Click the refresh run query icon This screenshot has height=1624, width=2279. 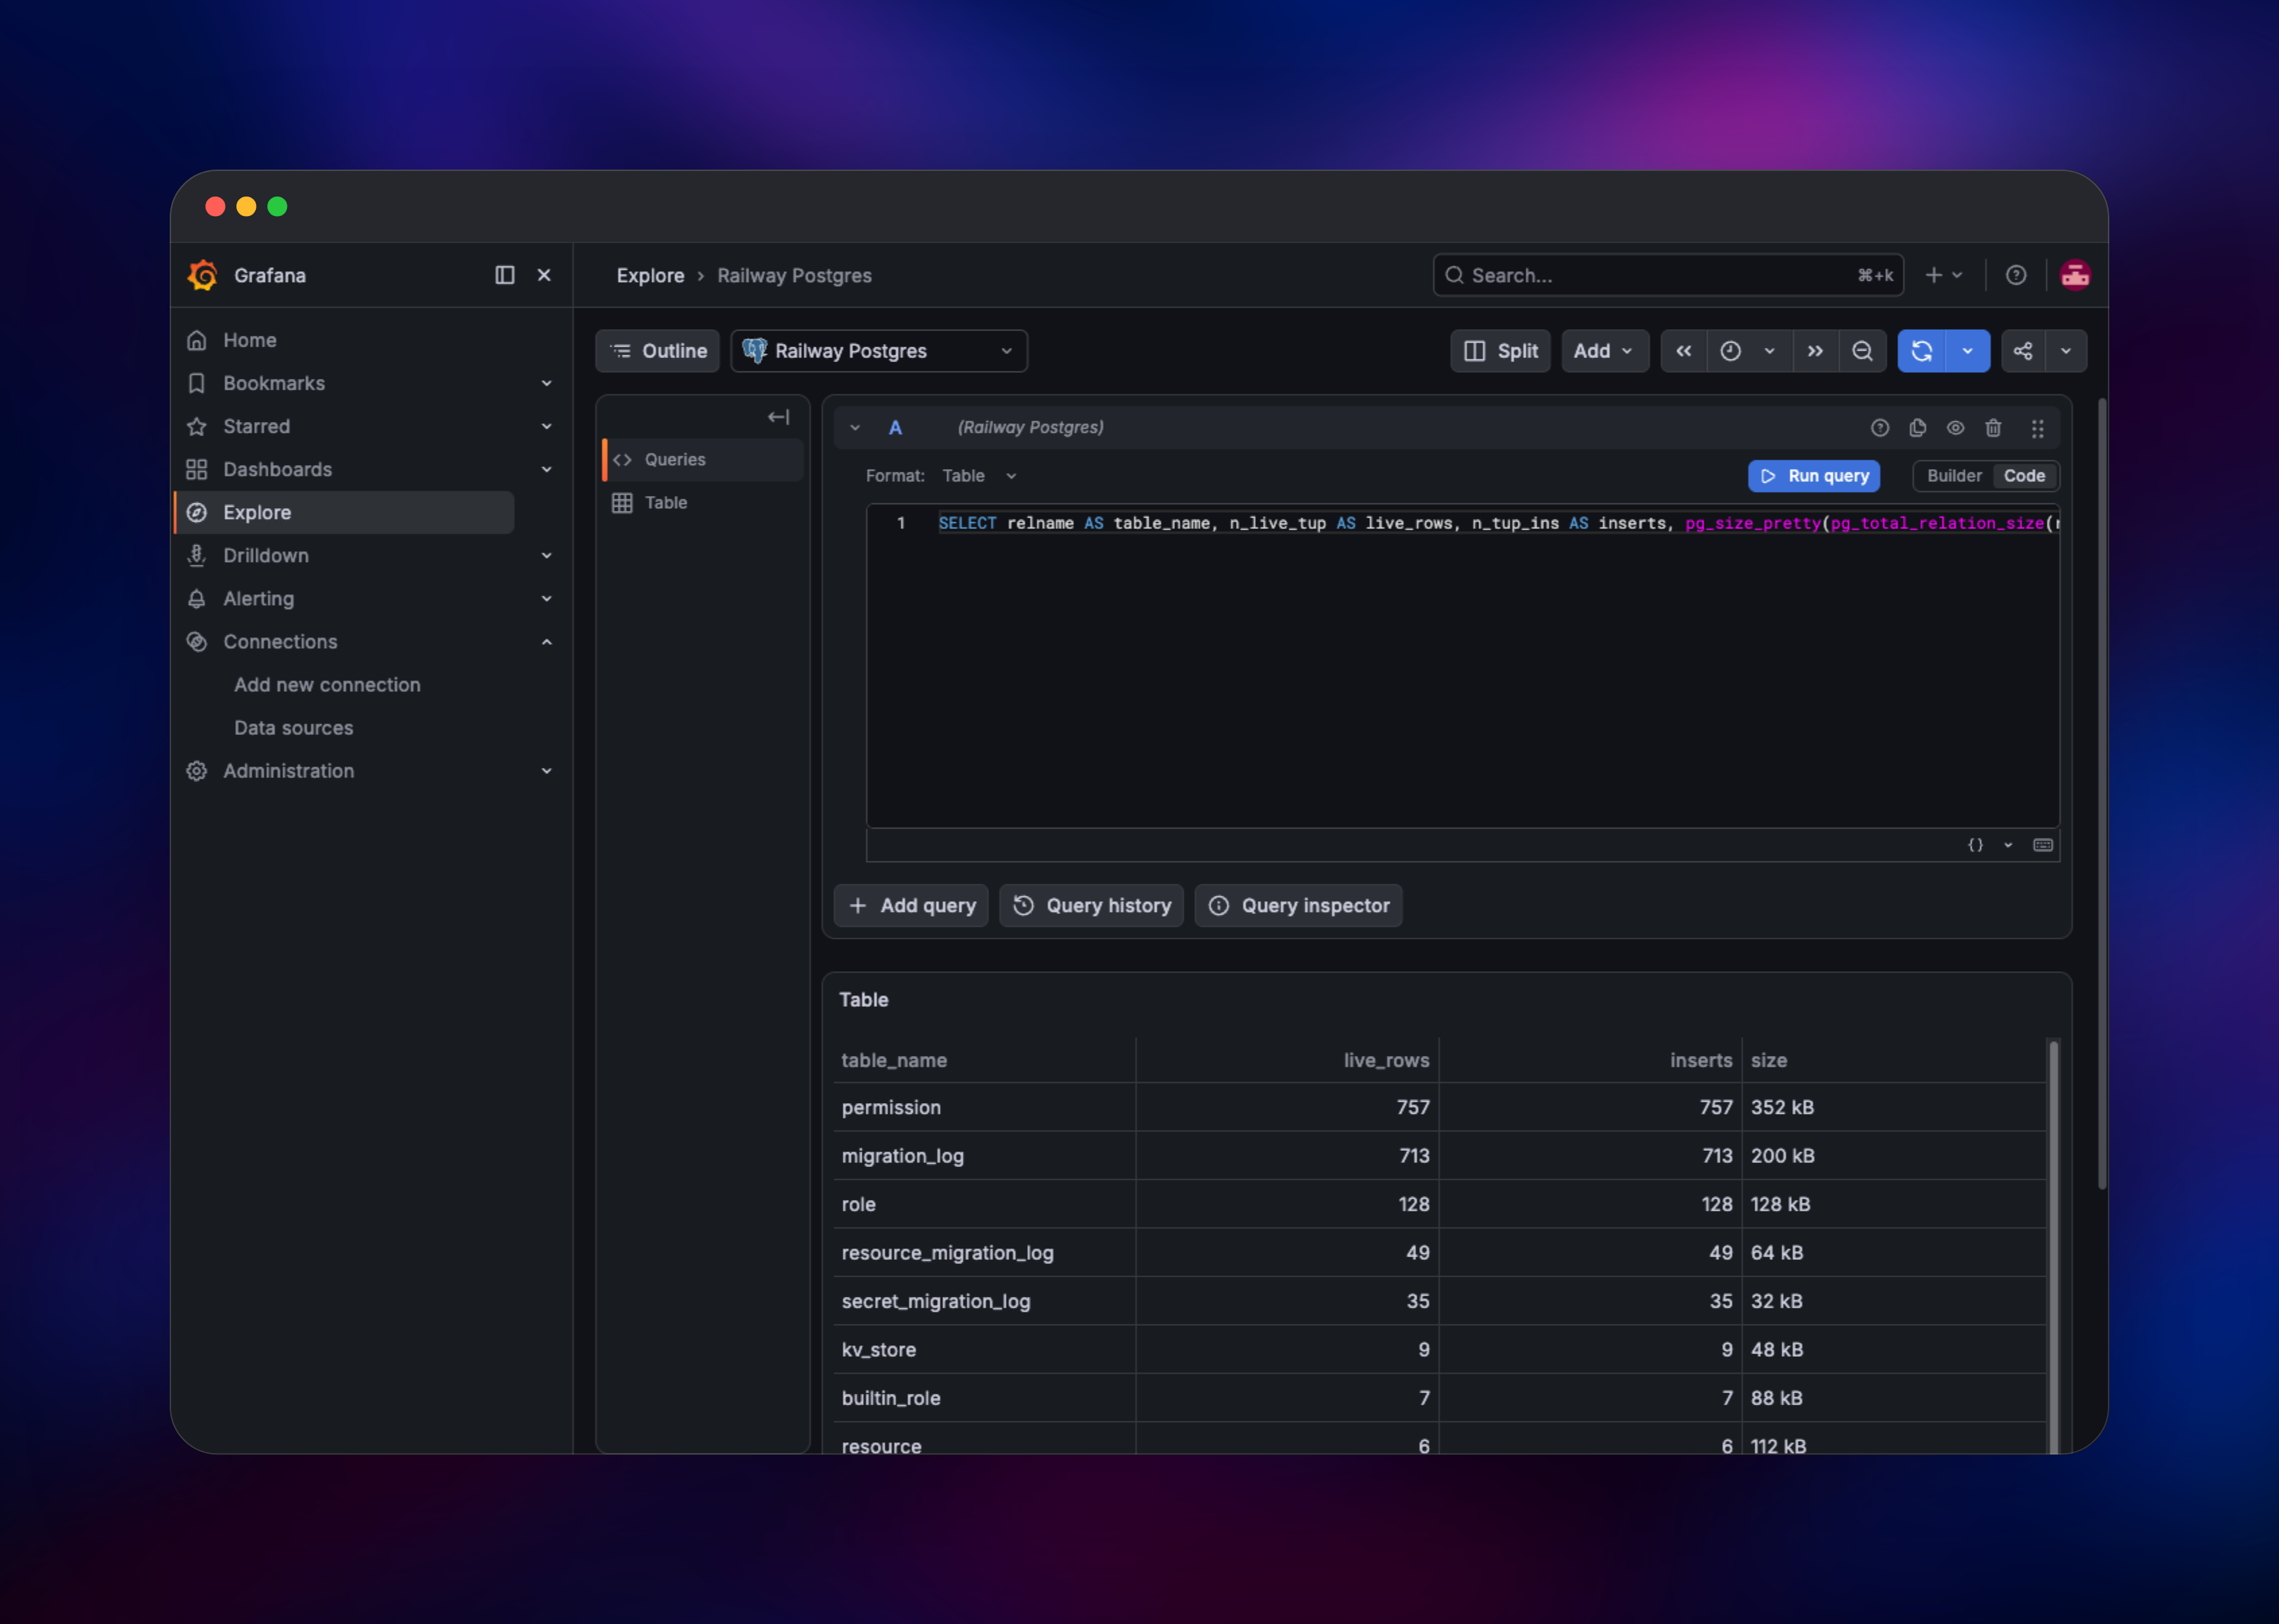(1922, 351)
